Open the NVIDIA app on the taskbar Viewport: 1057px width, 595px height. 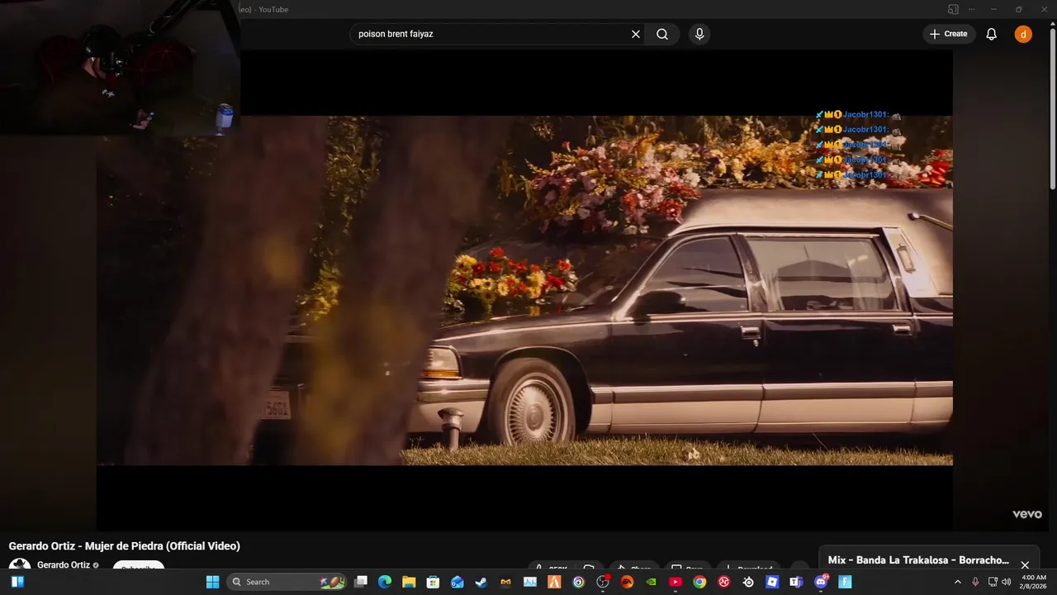pyautogui.click(x=651, y=582)
